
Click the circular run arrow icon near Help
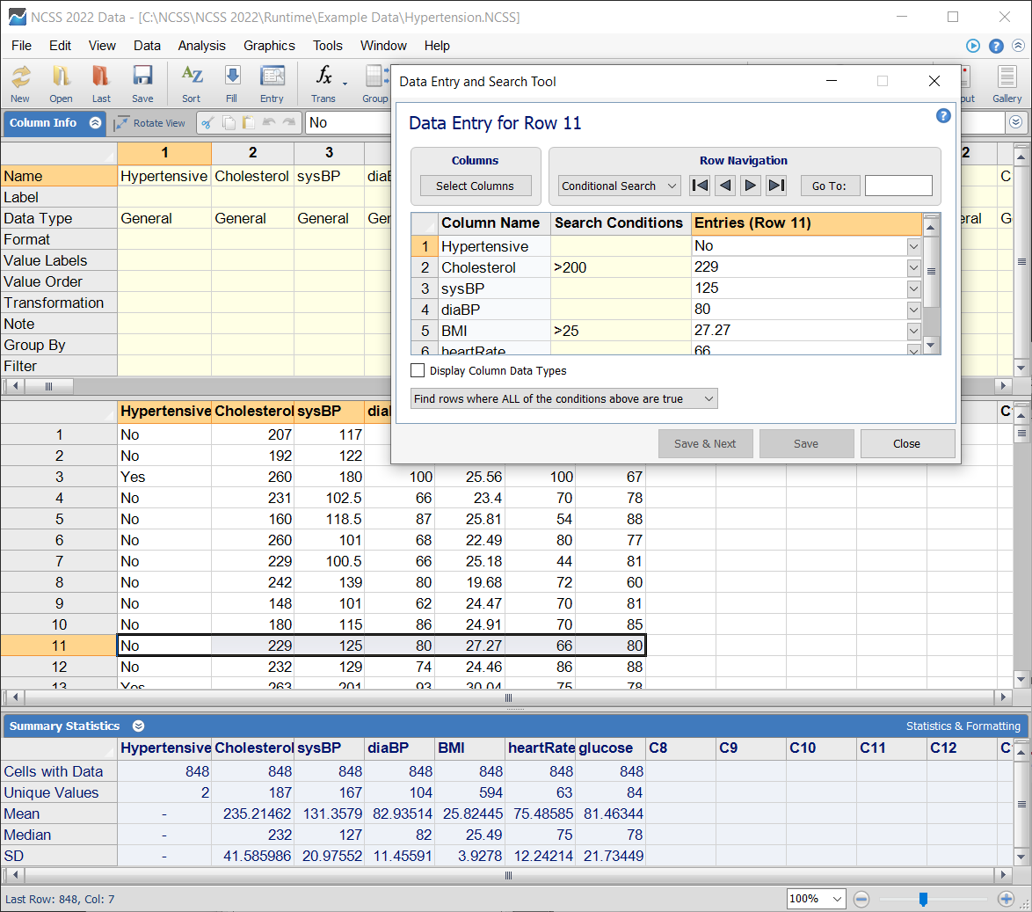coord(972,46)
